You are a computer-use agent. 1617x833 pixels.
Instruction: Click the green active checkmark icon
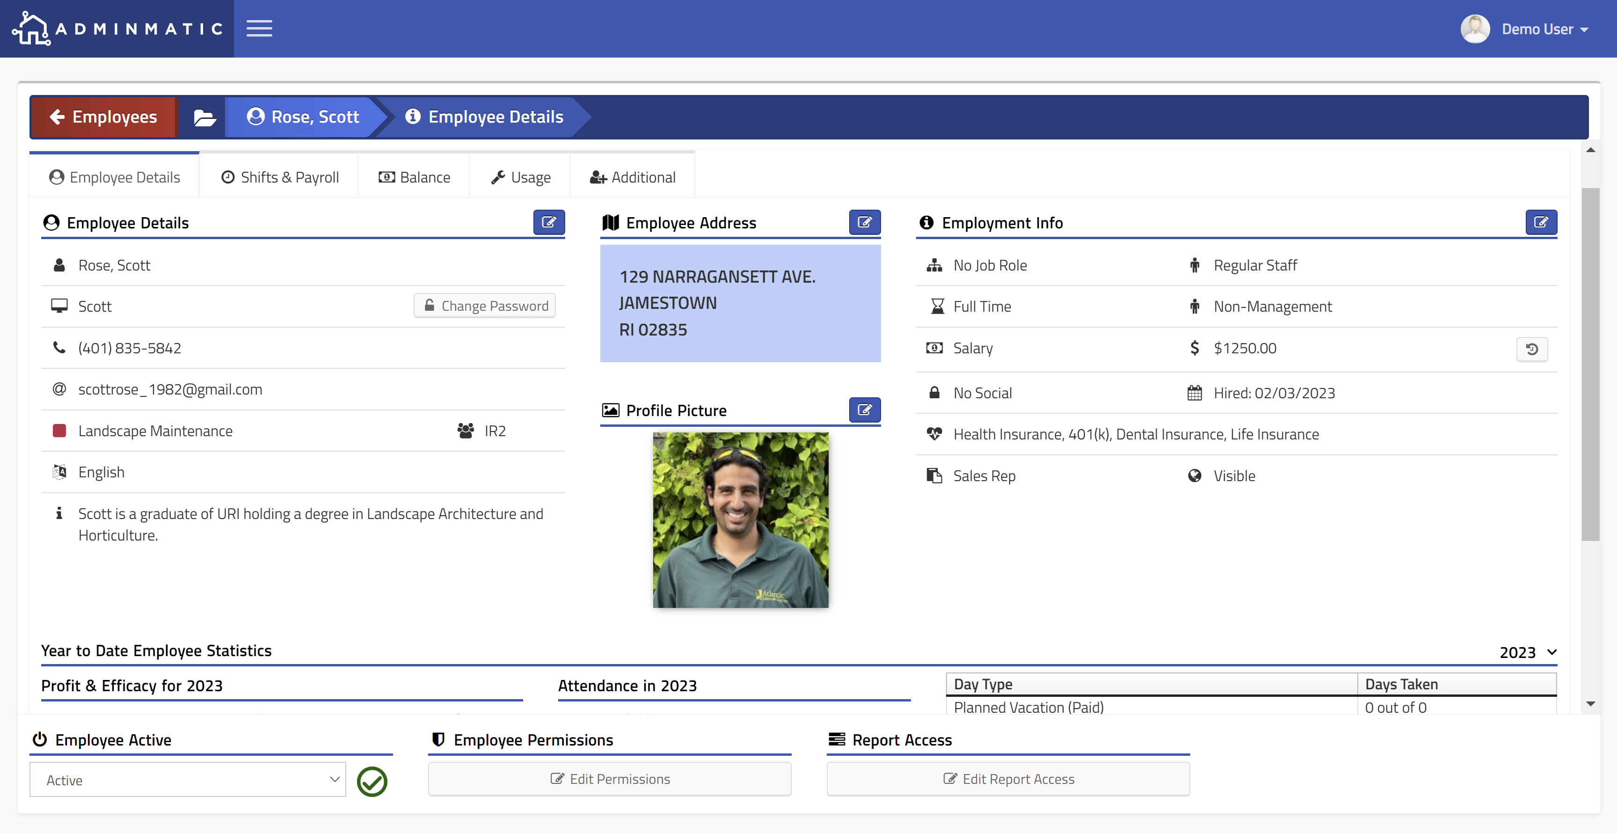(x=371, y=782)
